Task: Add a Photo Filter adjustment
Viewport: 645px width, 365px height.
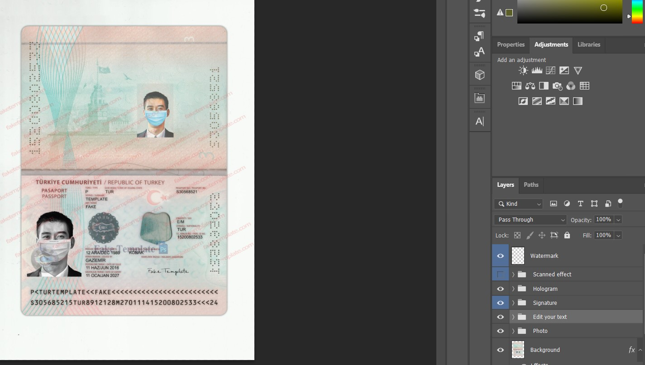Action: [557, 85]
